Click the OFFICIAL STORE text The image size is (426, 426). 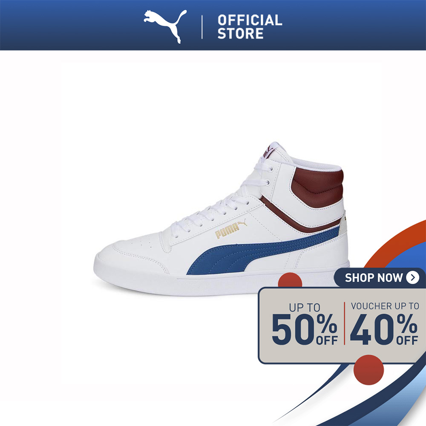250,27
